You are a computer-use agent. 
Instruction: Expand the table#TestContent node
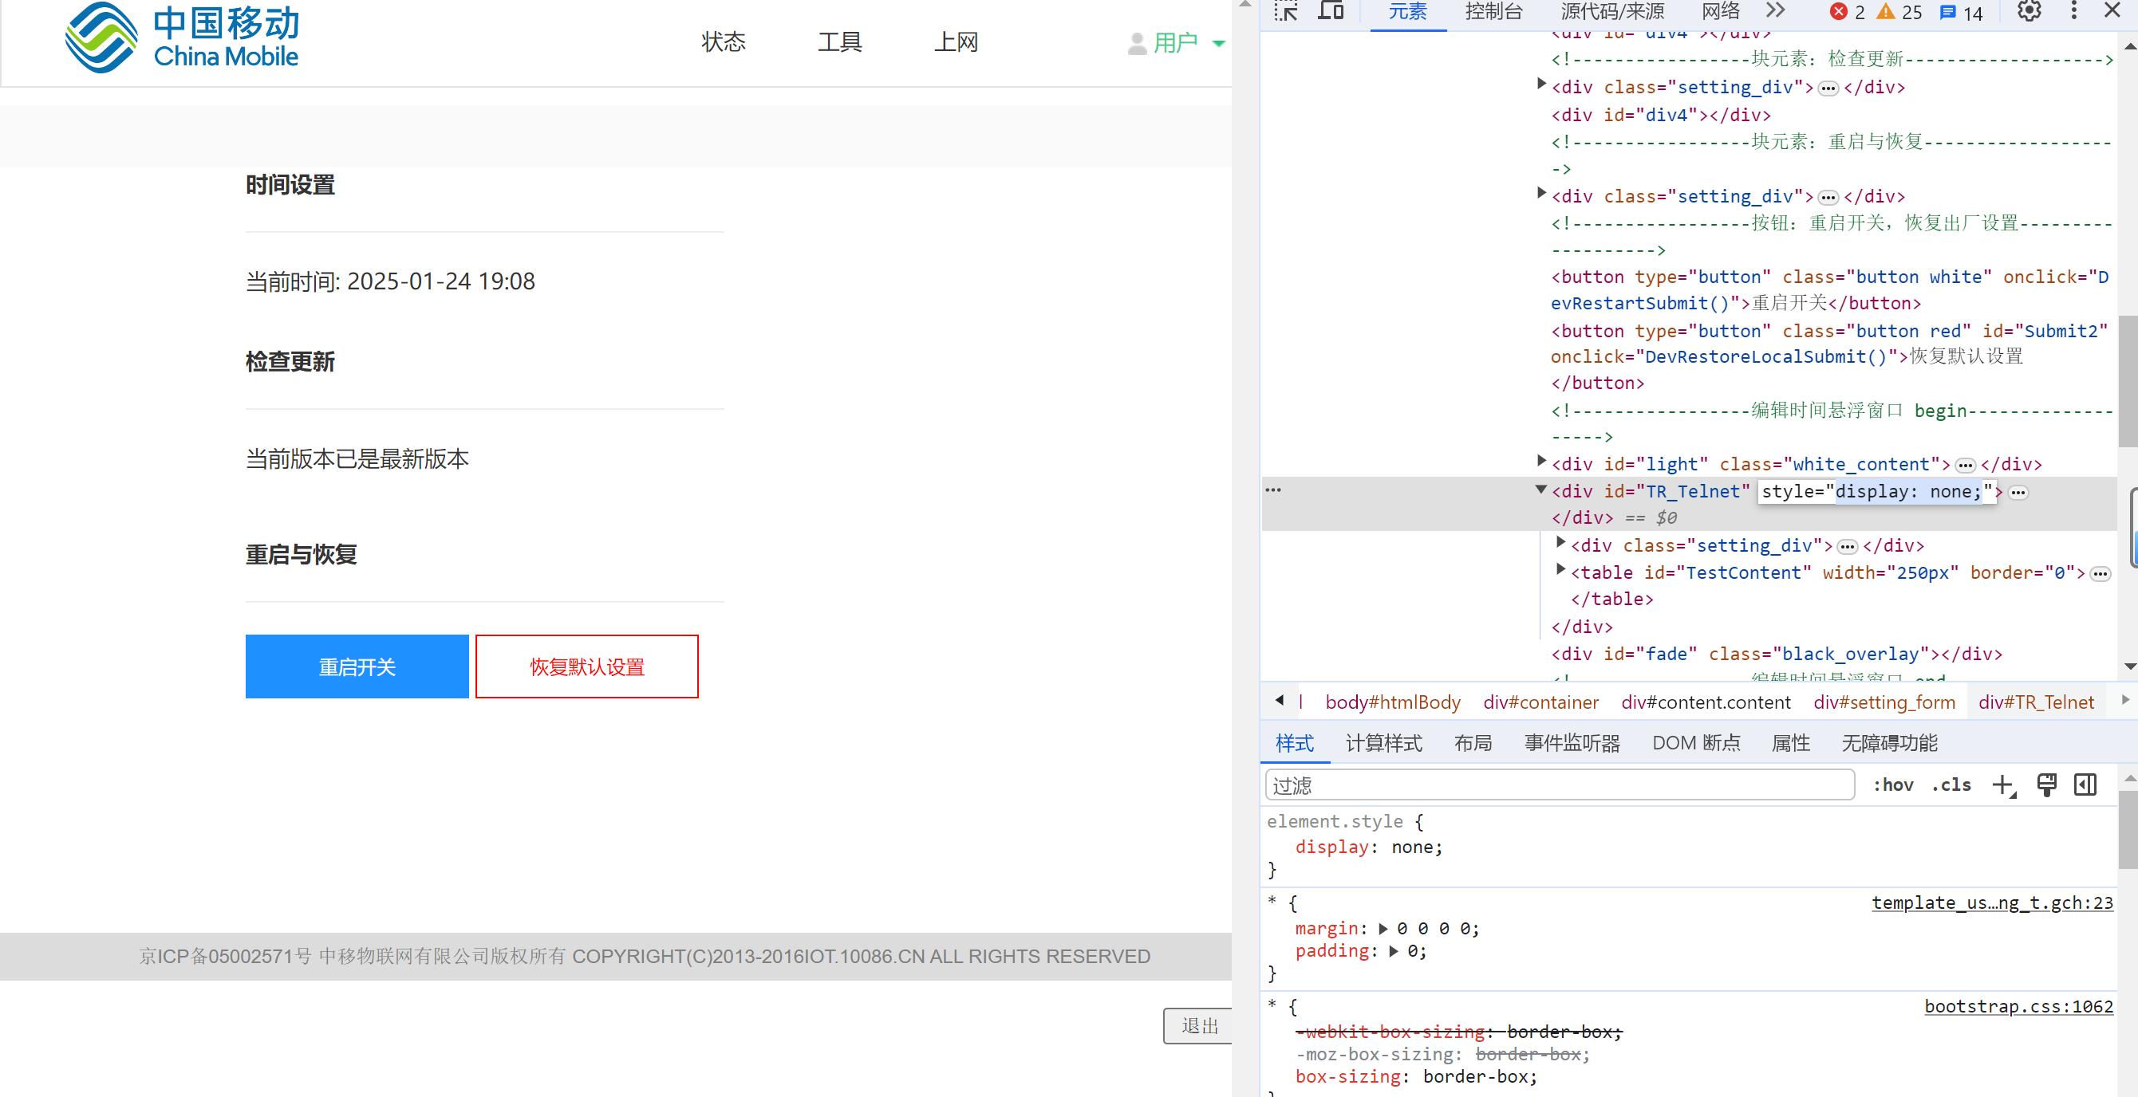[1560, 570]
